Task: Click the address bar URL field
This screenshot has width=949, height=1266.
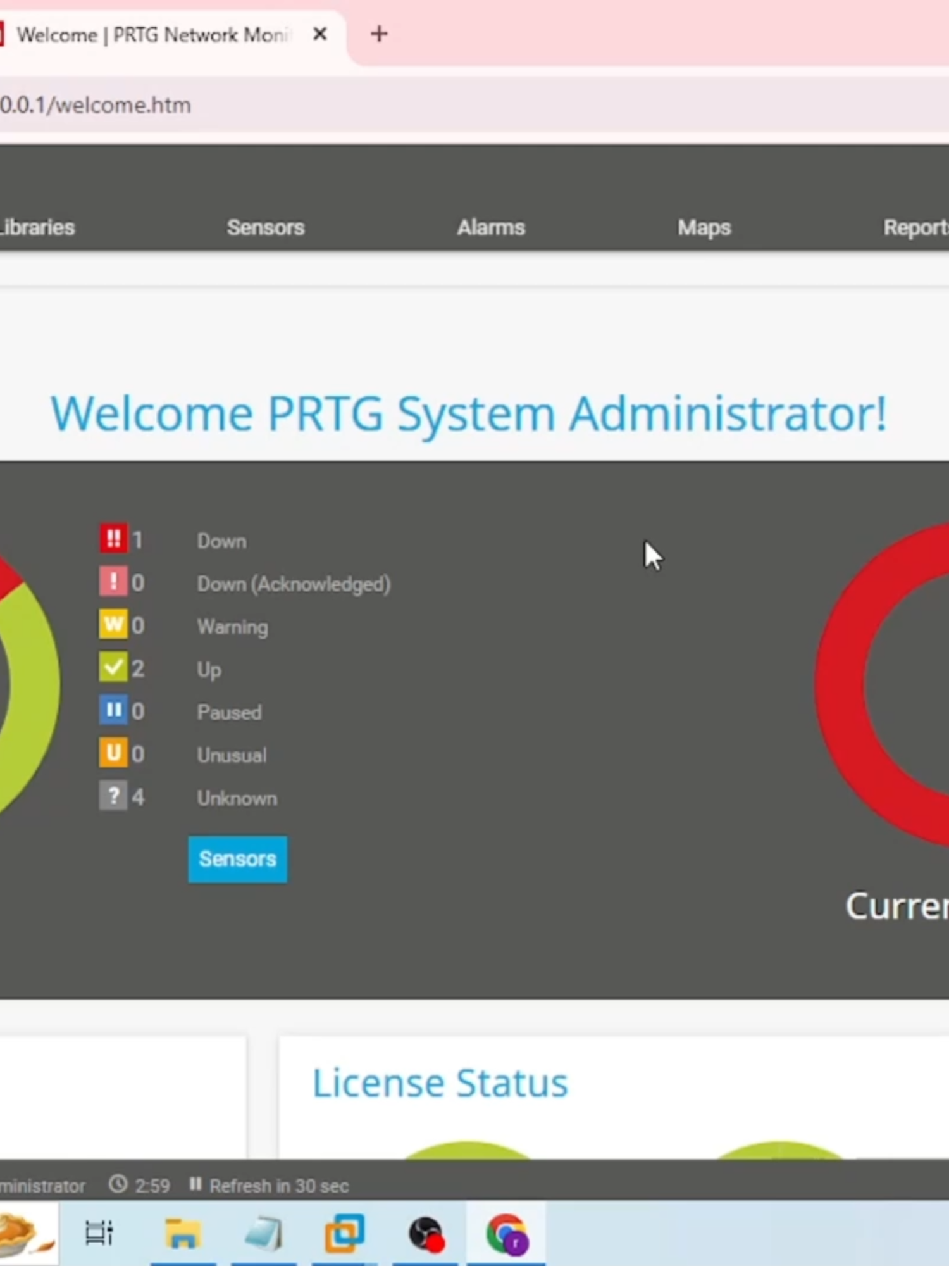Action: (x=475, y=104)
